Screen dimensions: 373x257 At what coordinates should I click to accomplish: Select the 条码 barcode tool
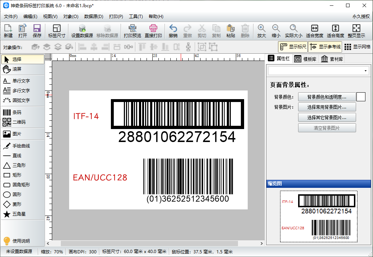pyautogui.click(x=23, y=112)
